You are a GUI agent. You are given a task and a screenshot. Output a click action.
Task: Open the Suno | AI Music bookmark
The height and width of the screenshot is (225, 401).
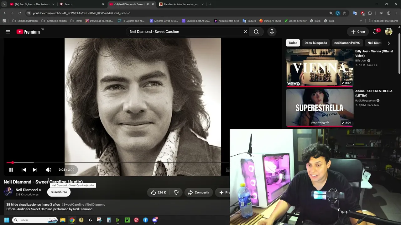pyautogui.click(x=270, y=21)
